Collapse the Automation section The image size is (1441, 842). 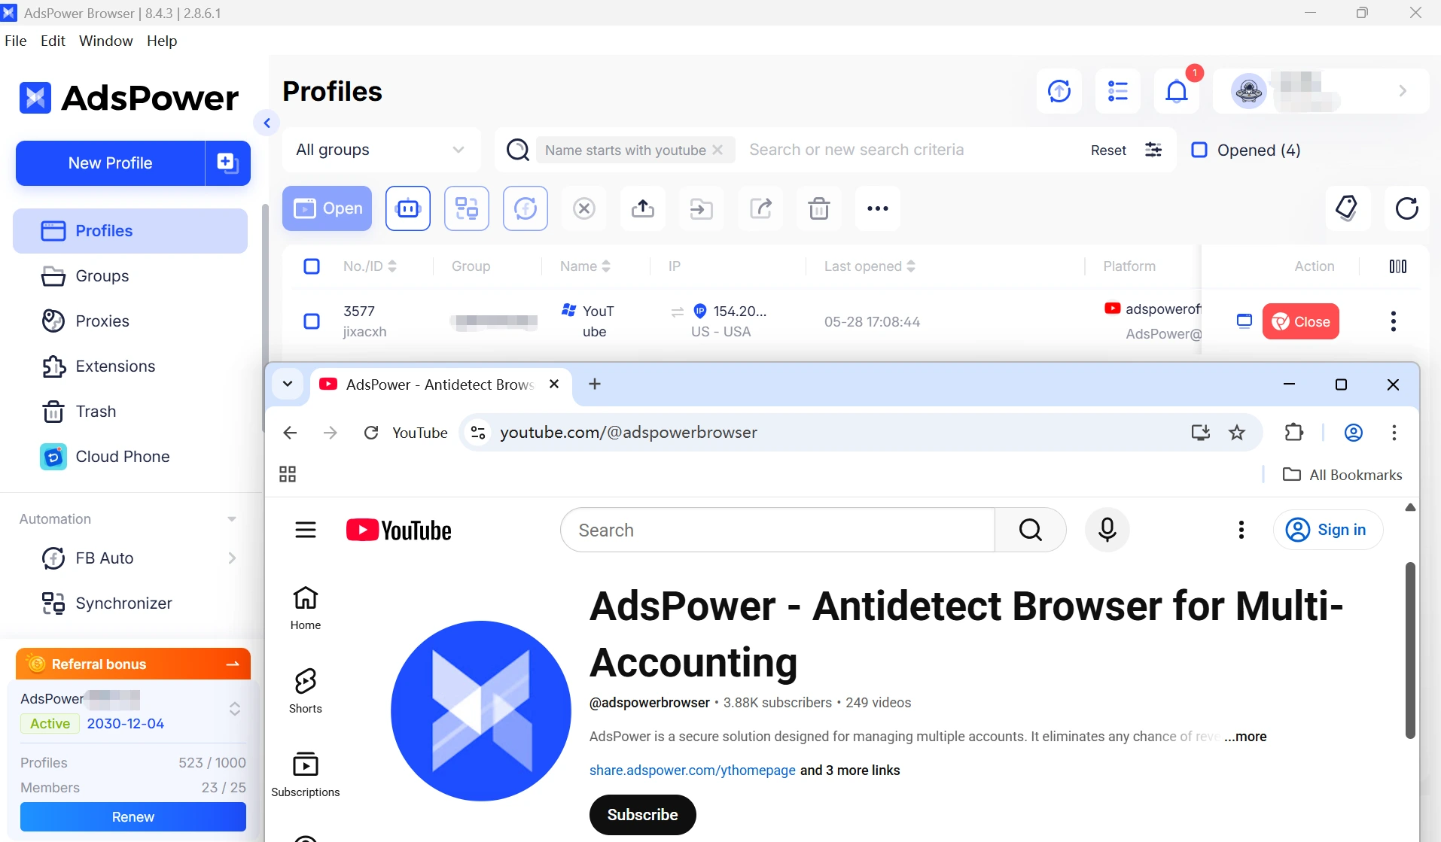232,519
